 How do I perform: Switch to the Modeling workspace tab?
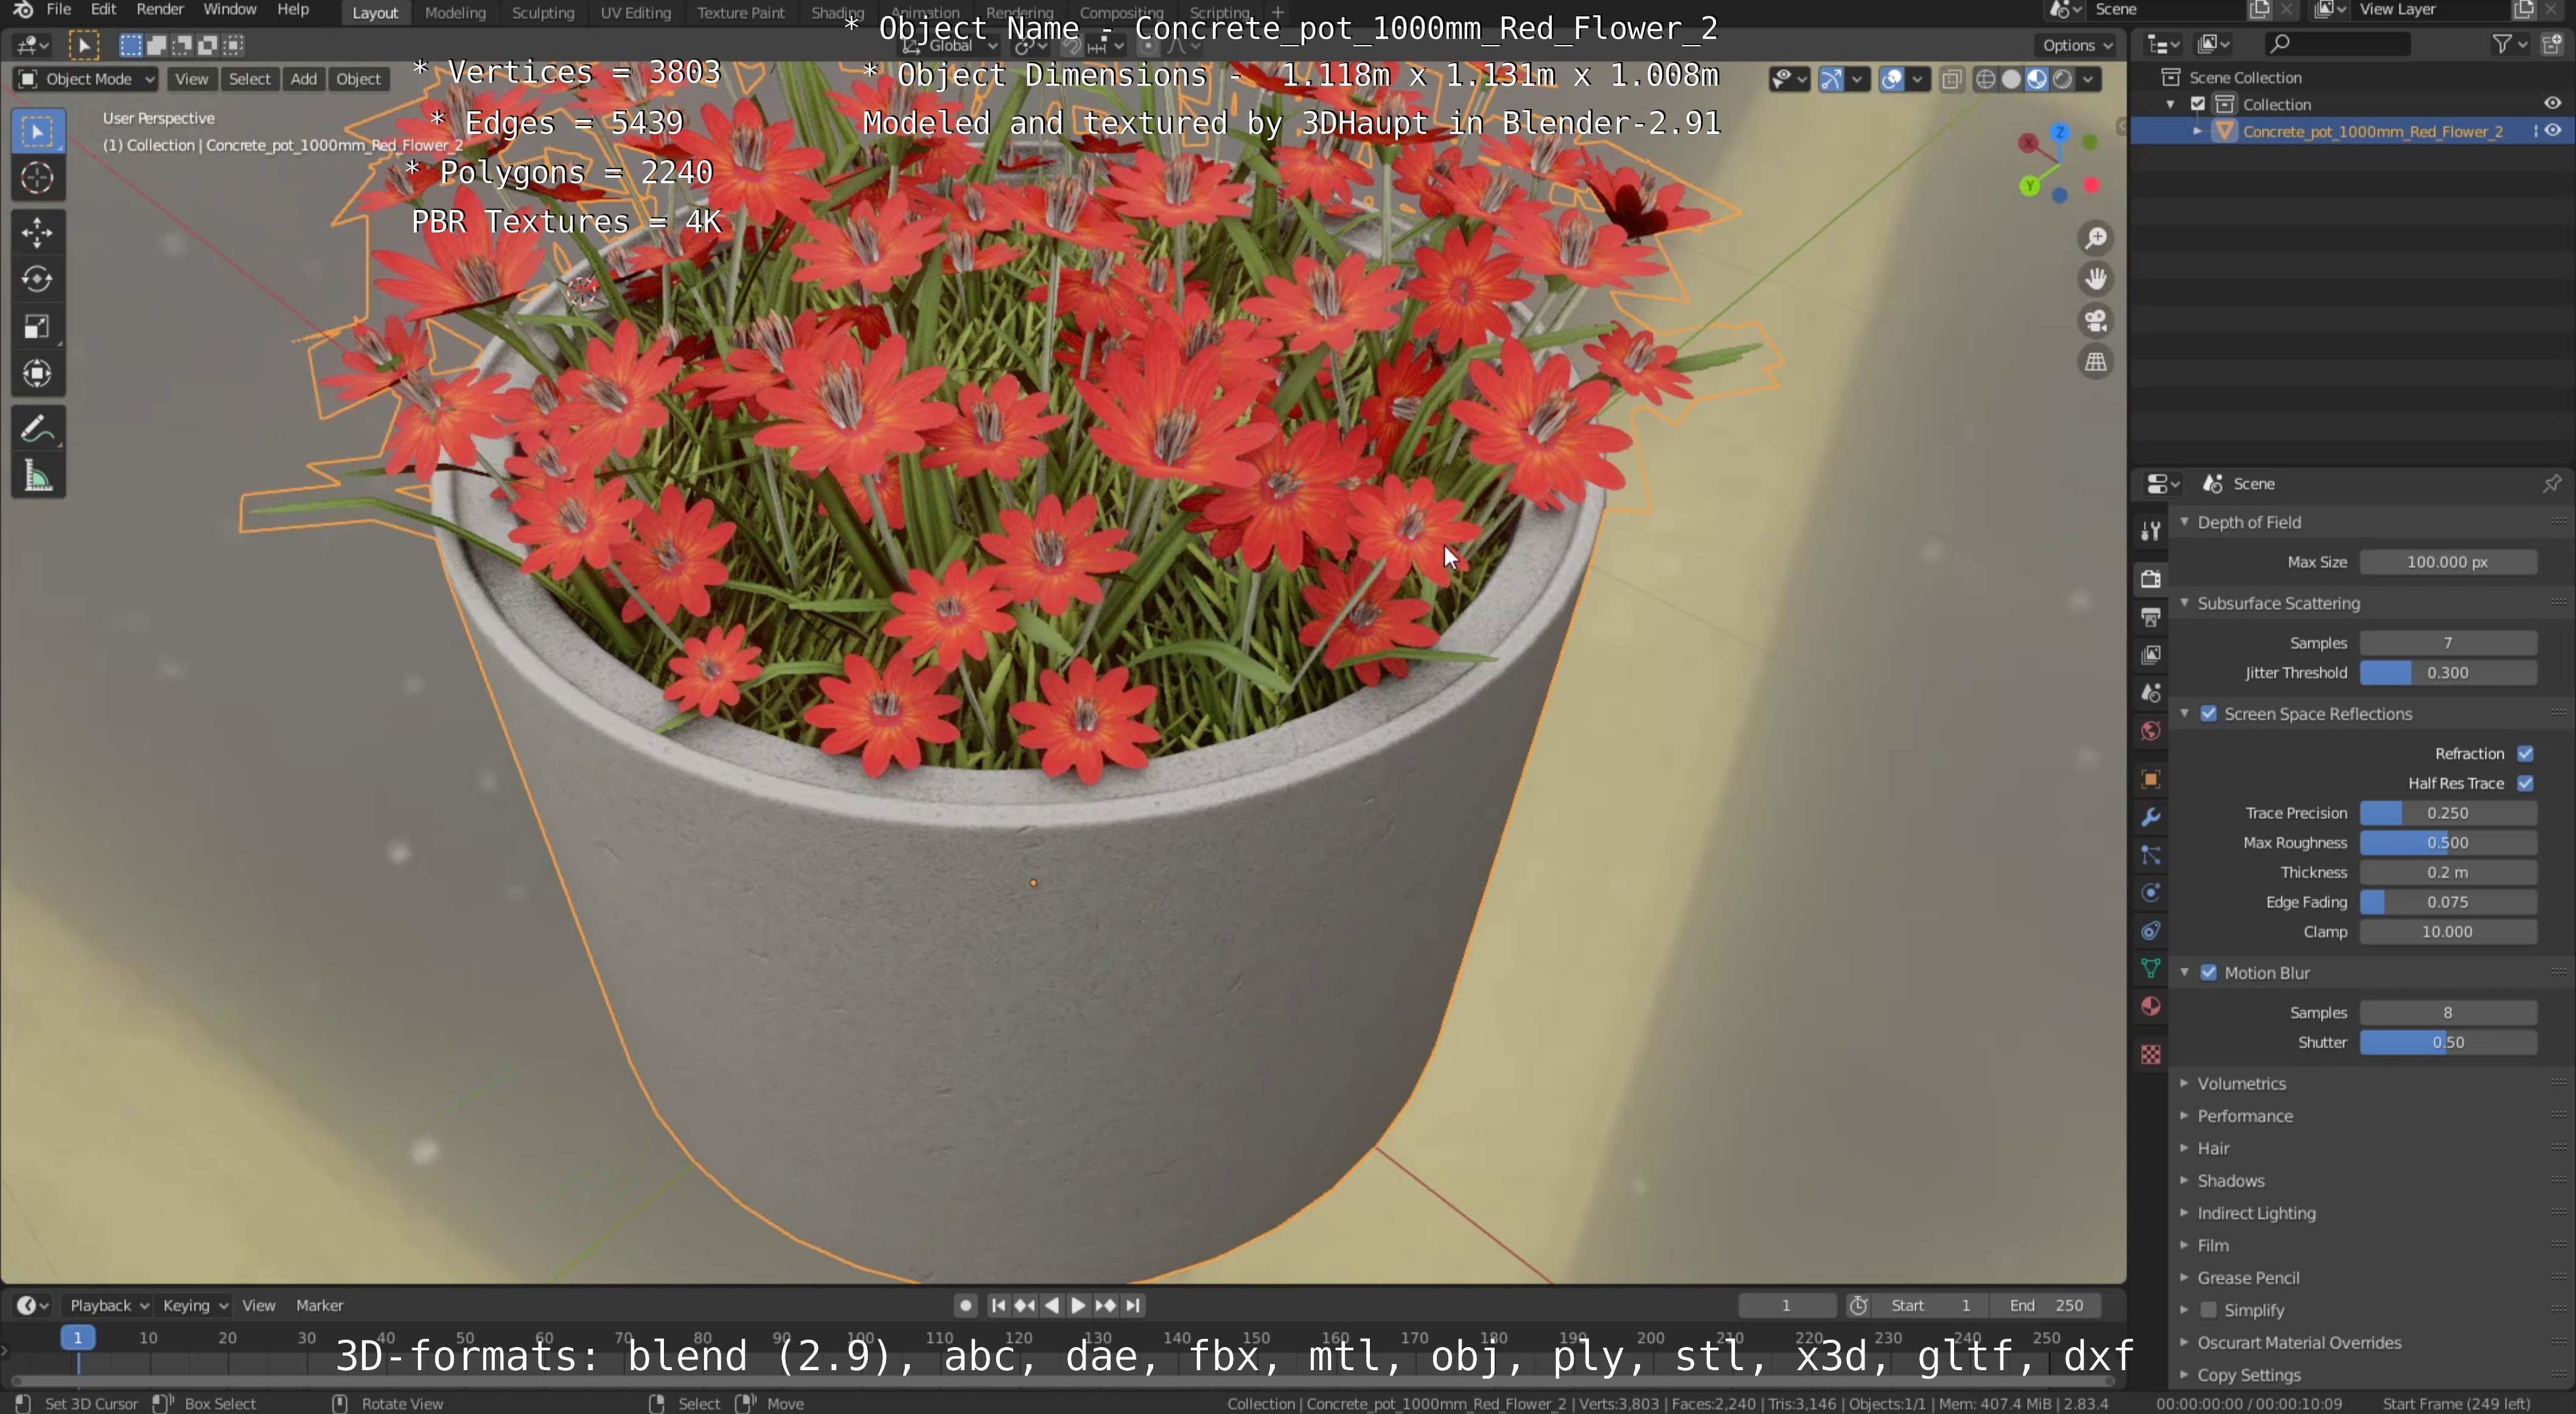pyautogui.click(x=455, y=12)
